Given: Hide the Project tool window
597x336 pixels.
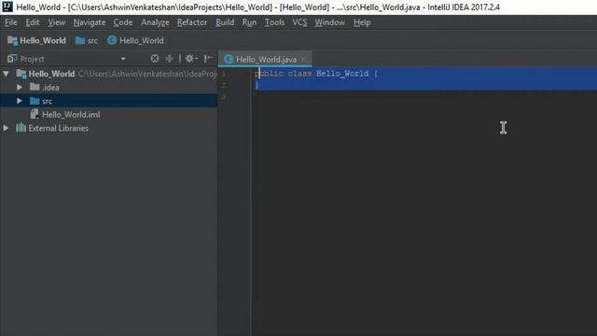Looking at the screenshot, I should pos(208,59).
